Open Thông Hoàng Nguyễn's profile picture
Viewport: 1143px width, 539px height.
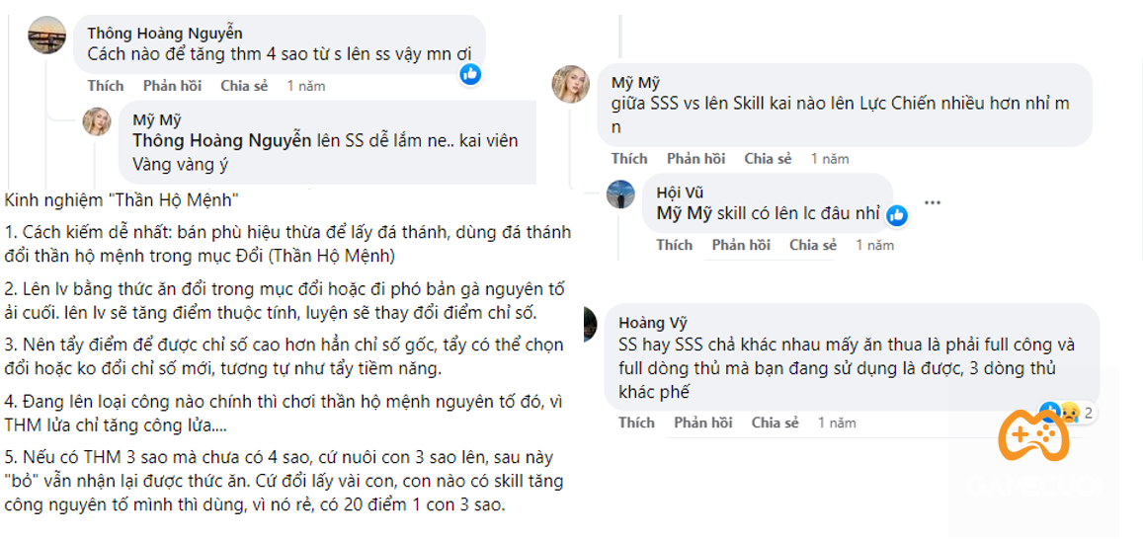click(x=47, y=36)
